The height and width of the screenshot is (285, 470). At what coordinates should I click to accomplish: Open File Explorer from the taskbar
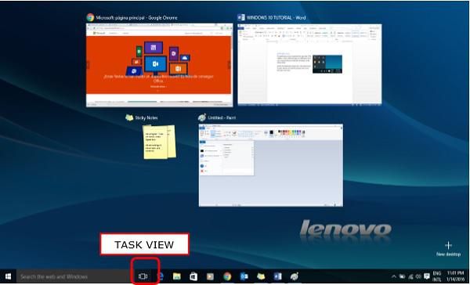pyautogui.click(x=177, y=276)
